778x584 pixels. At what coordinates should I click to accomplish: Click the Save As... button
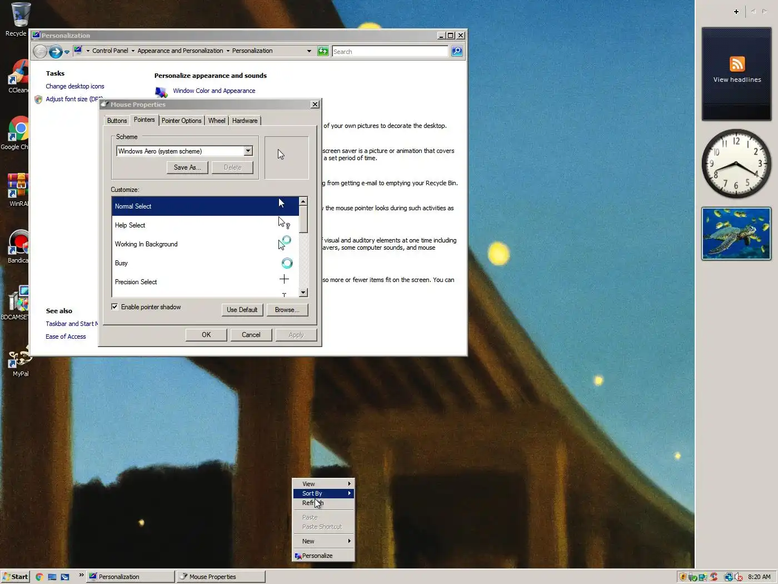[187, 167]
